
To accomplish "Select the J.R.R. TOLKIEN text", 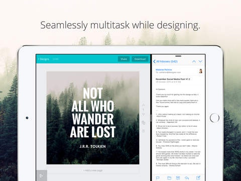I will (92, 146).
